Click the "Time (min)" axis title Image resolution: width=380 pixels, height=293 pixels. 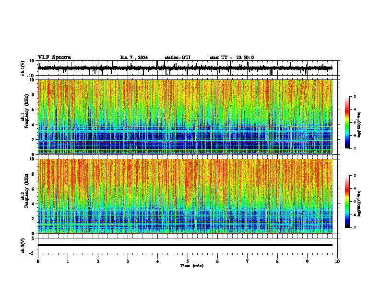[x=192, y=266]
